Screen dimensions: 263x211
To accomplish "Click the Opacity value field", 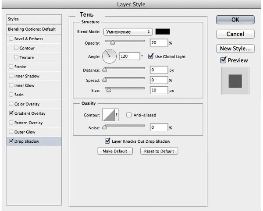I will [159, 43].
